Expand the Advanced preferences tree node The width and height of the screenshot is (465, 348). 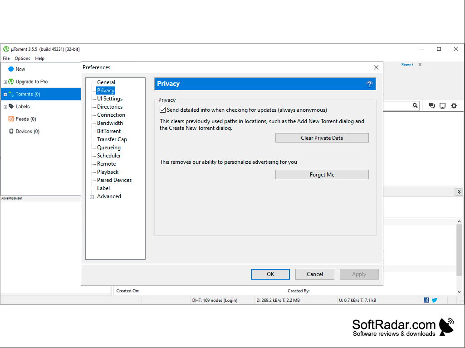click(x=92, y=197)
